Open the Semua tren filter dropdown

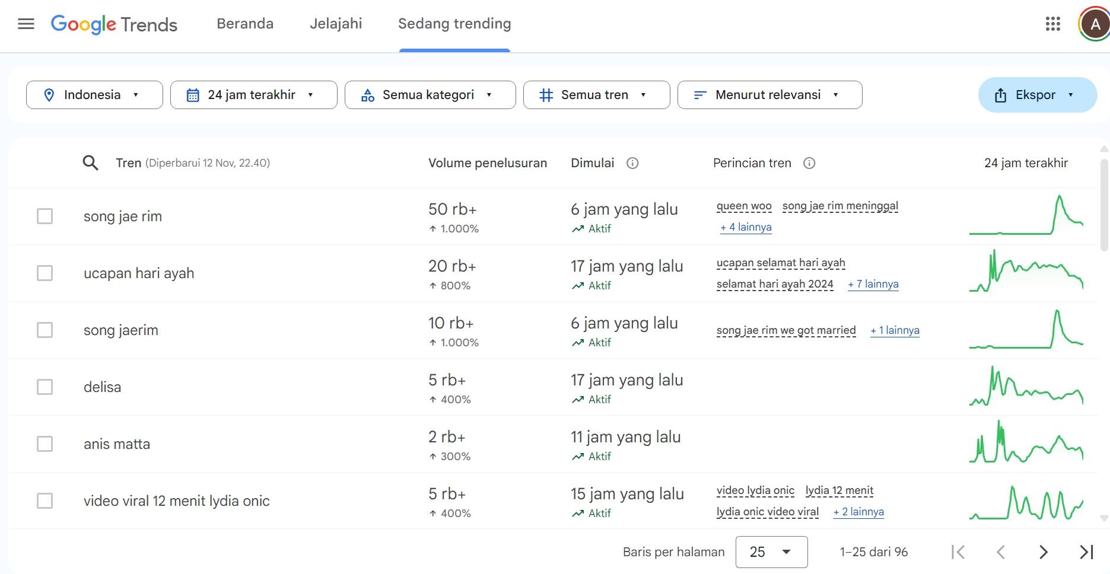tap(597, 95)
